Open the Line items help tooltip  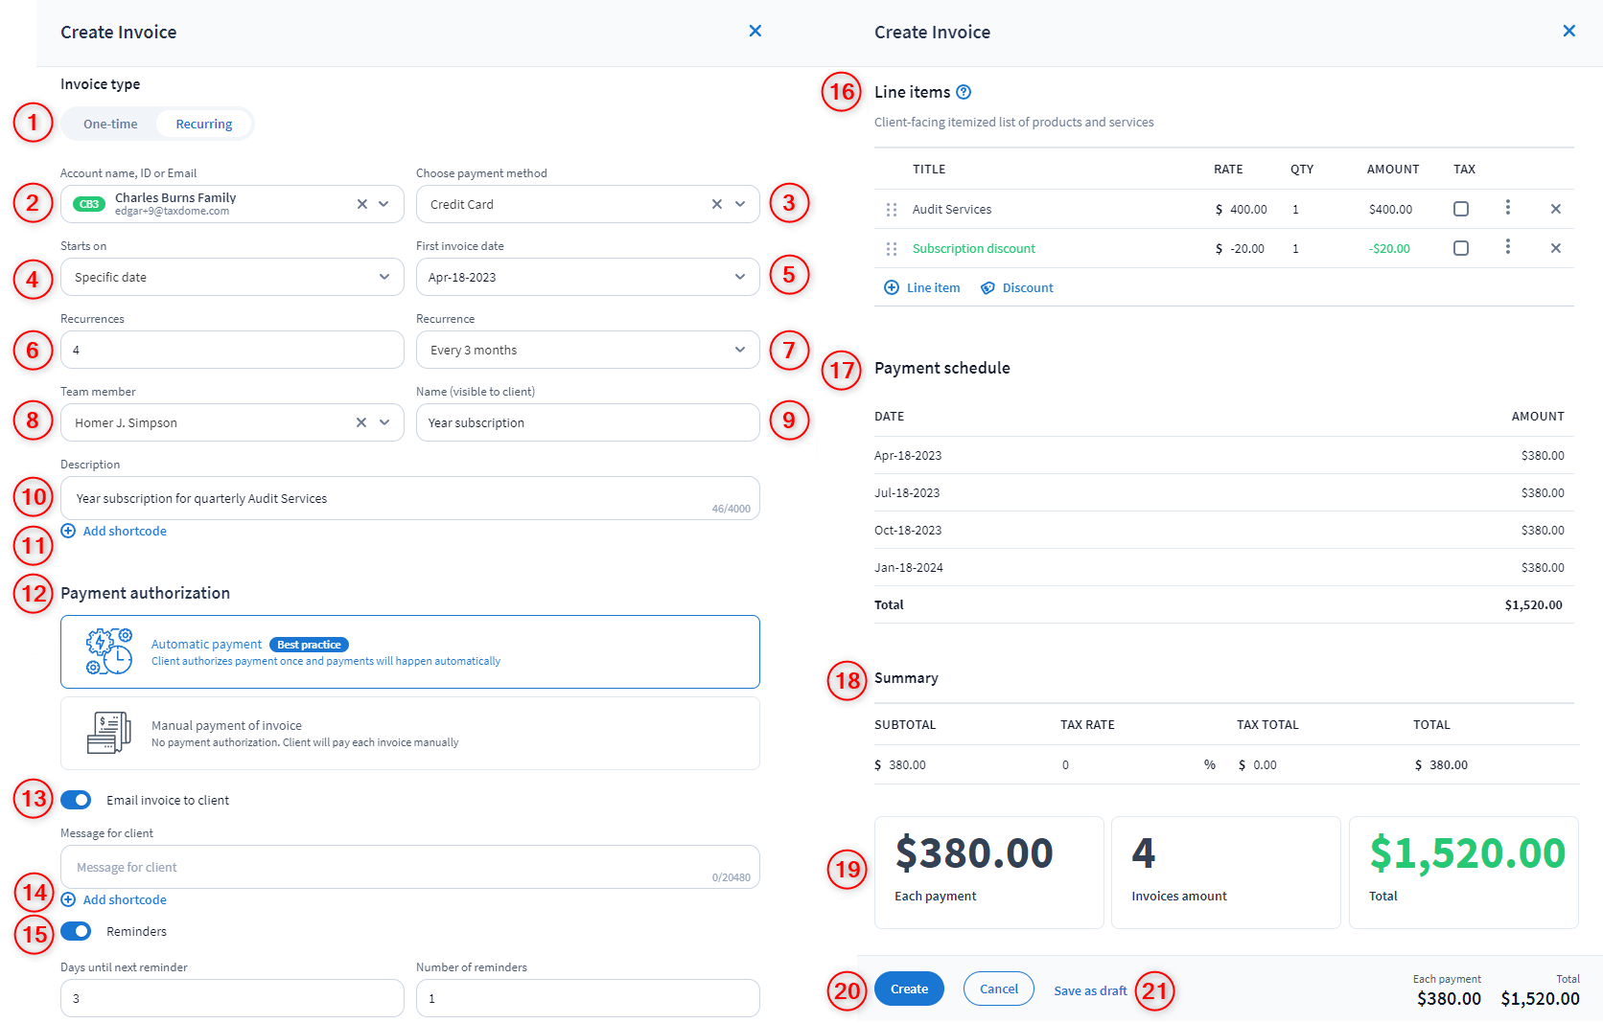(964, 92)
